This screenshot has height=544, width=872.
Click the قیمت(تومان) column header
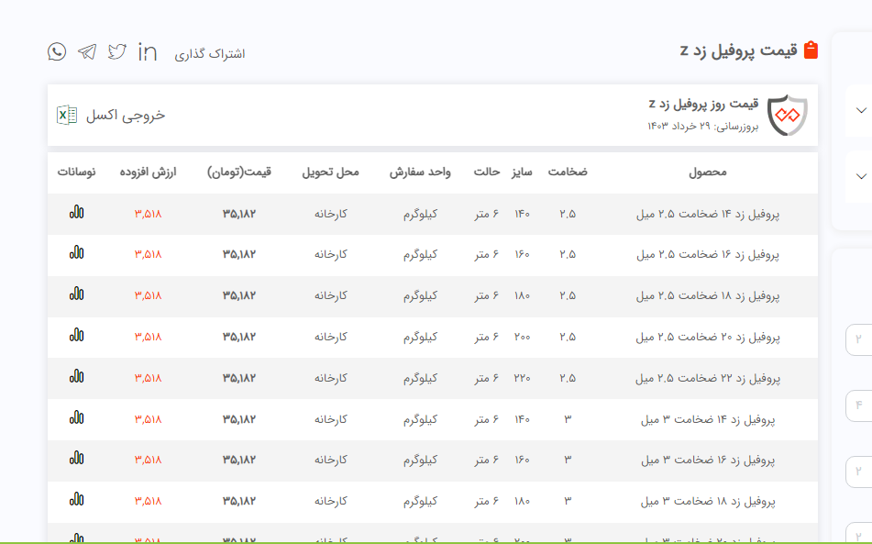[238, 172]
